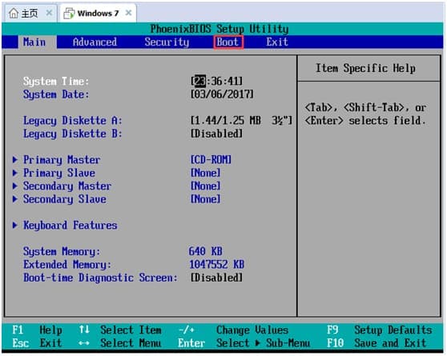Click the Primary Master CD-ROM value

tap(211, 160)
